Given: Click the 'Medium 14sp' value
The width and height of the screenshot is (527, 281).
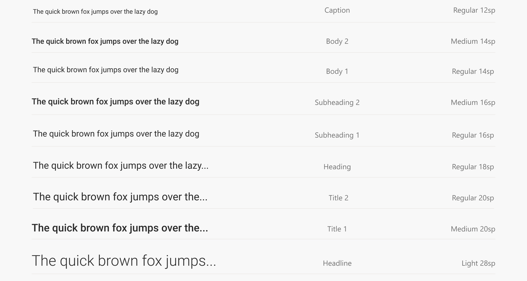Looking at the screenshot, I should point(473,41).
